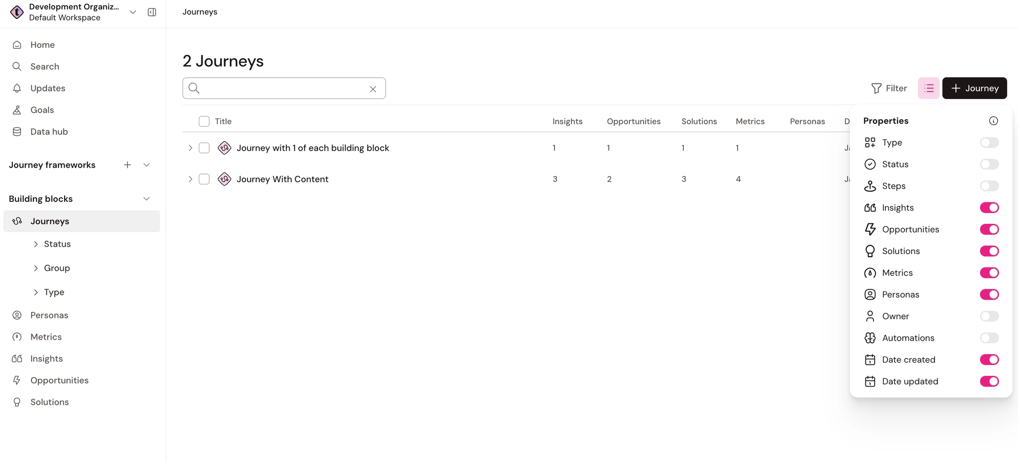Disable the Solutions property toggle

coord(989,251)
